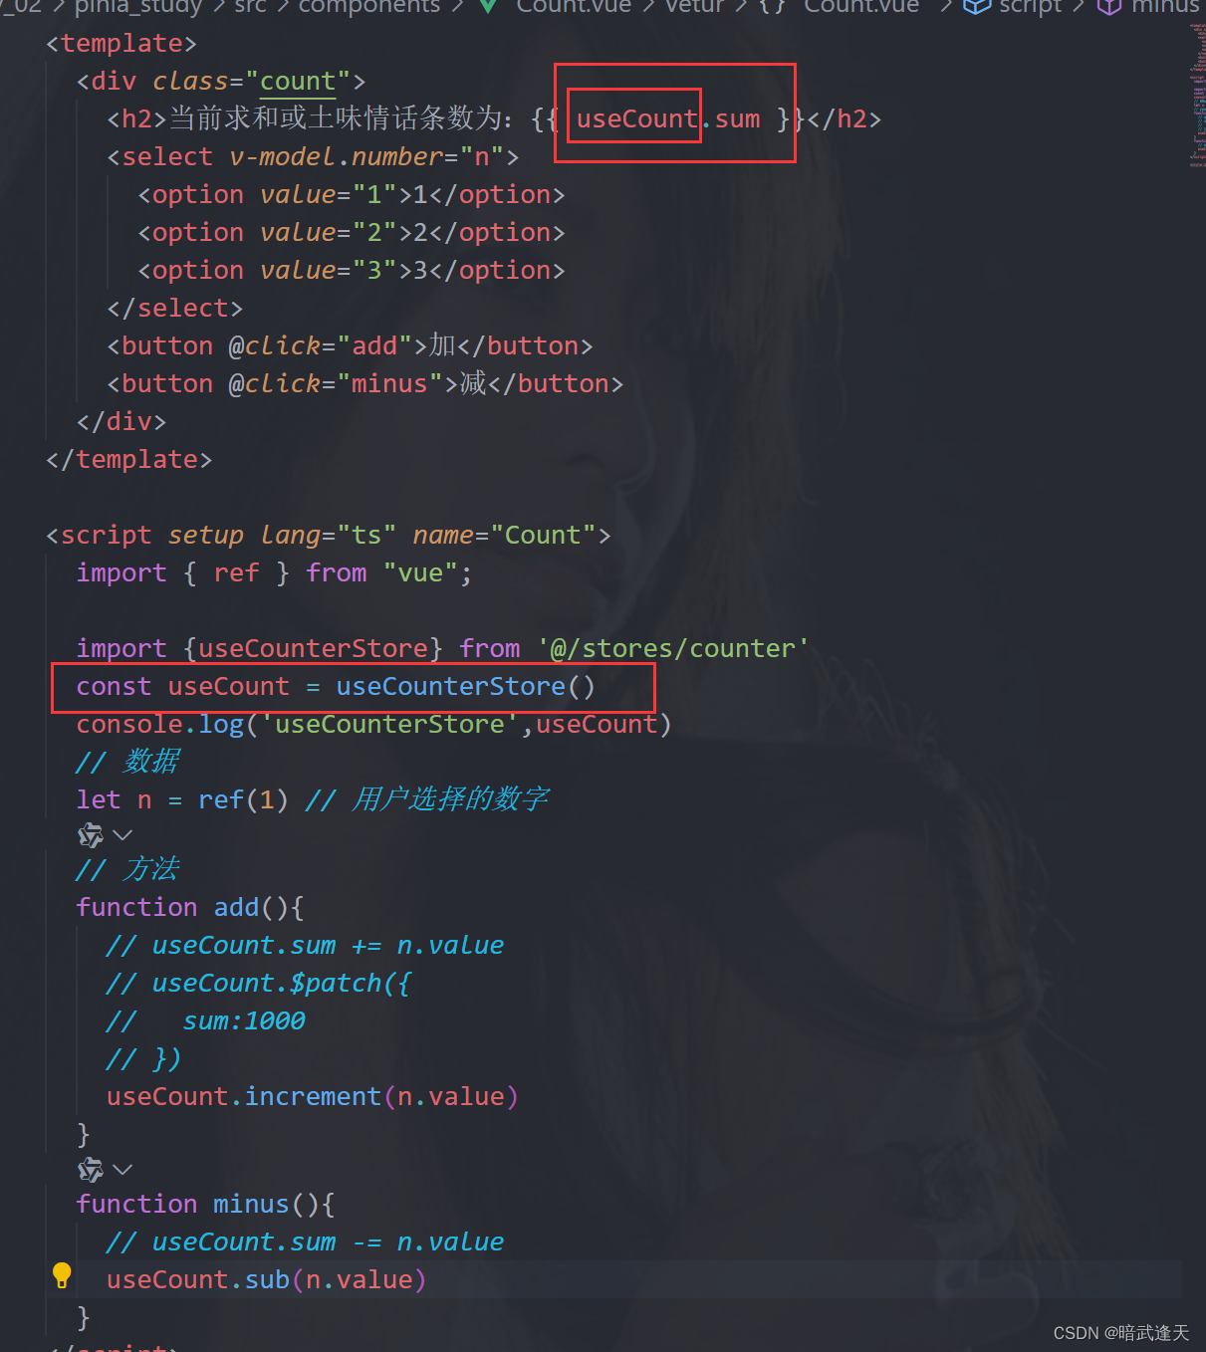Click the useCount.sub(n.value) line
Viewport: 1206px width, 1352px height.
coord(267,1279)
